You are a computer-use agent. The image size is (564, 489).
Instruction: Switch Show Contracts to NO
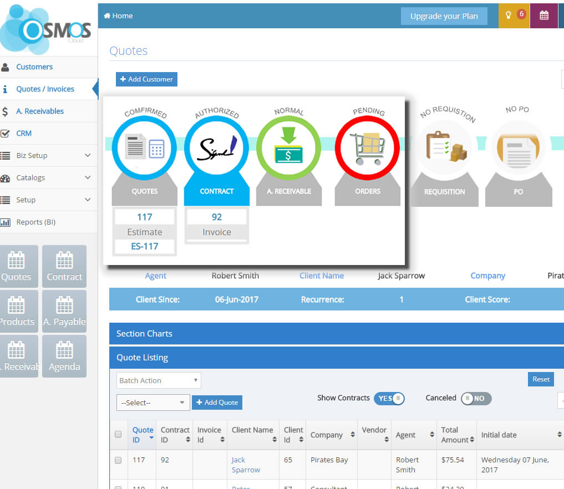coord(389,398)
